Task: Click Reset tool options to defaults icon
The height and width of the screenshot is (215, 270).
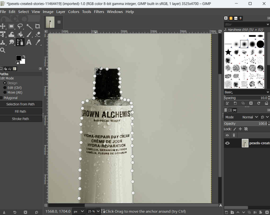Action: 36,212
